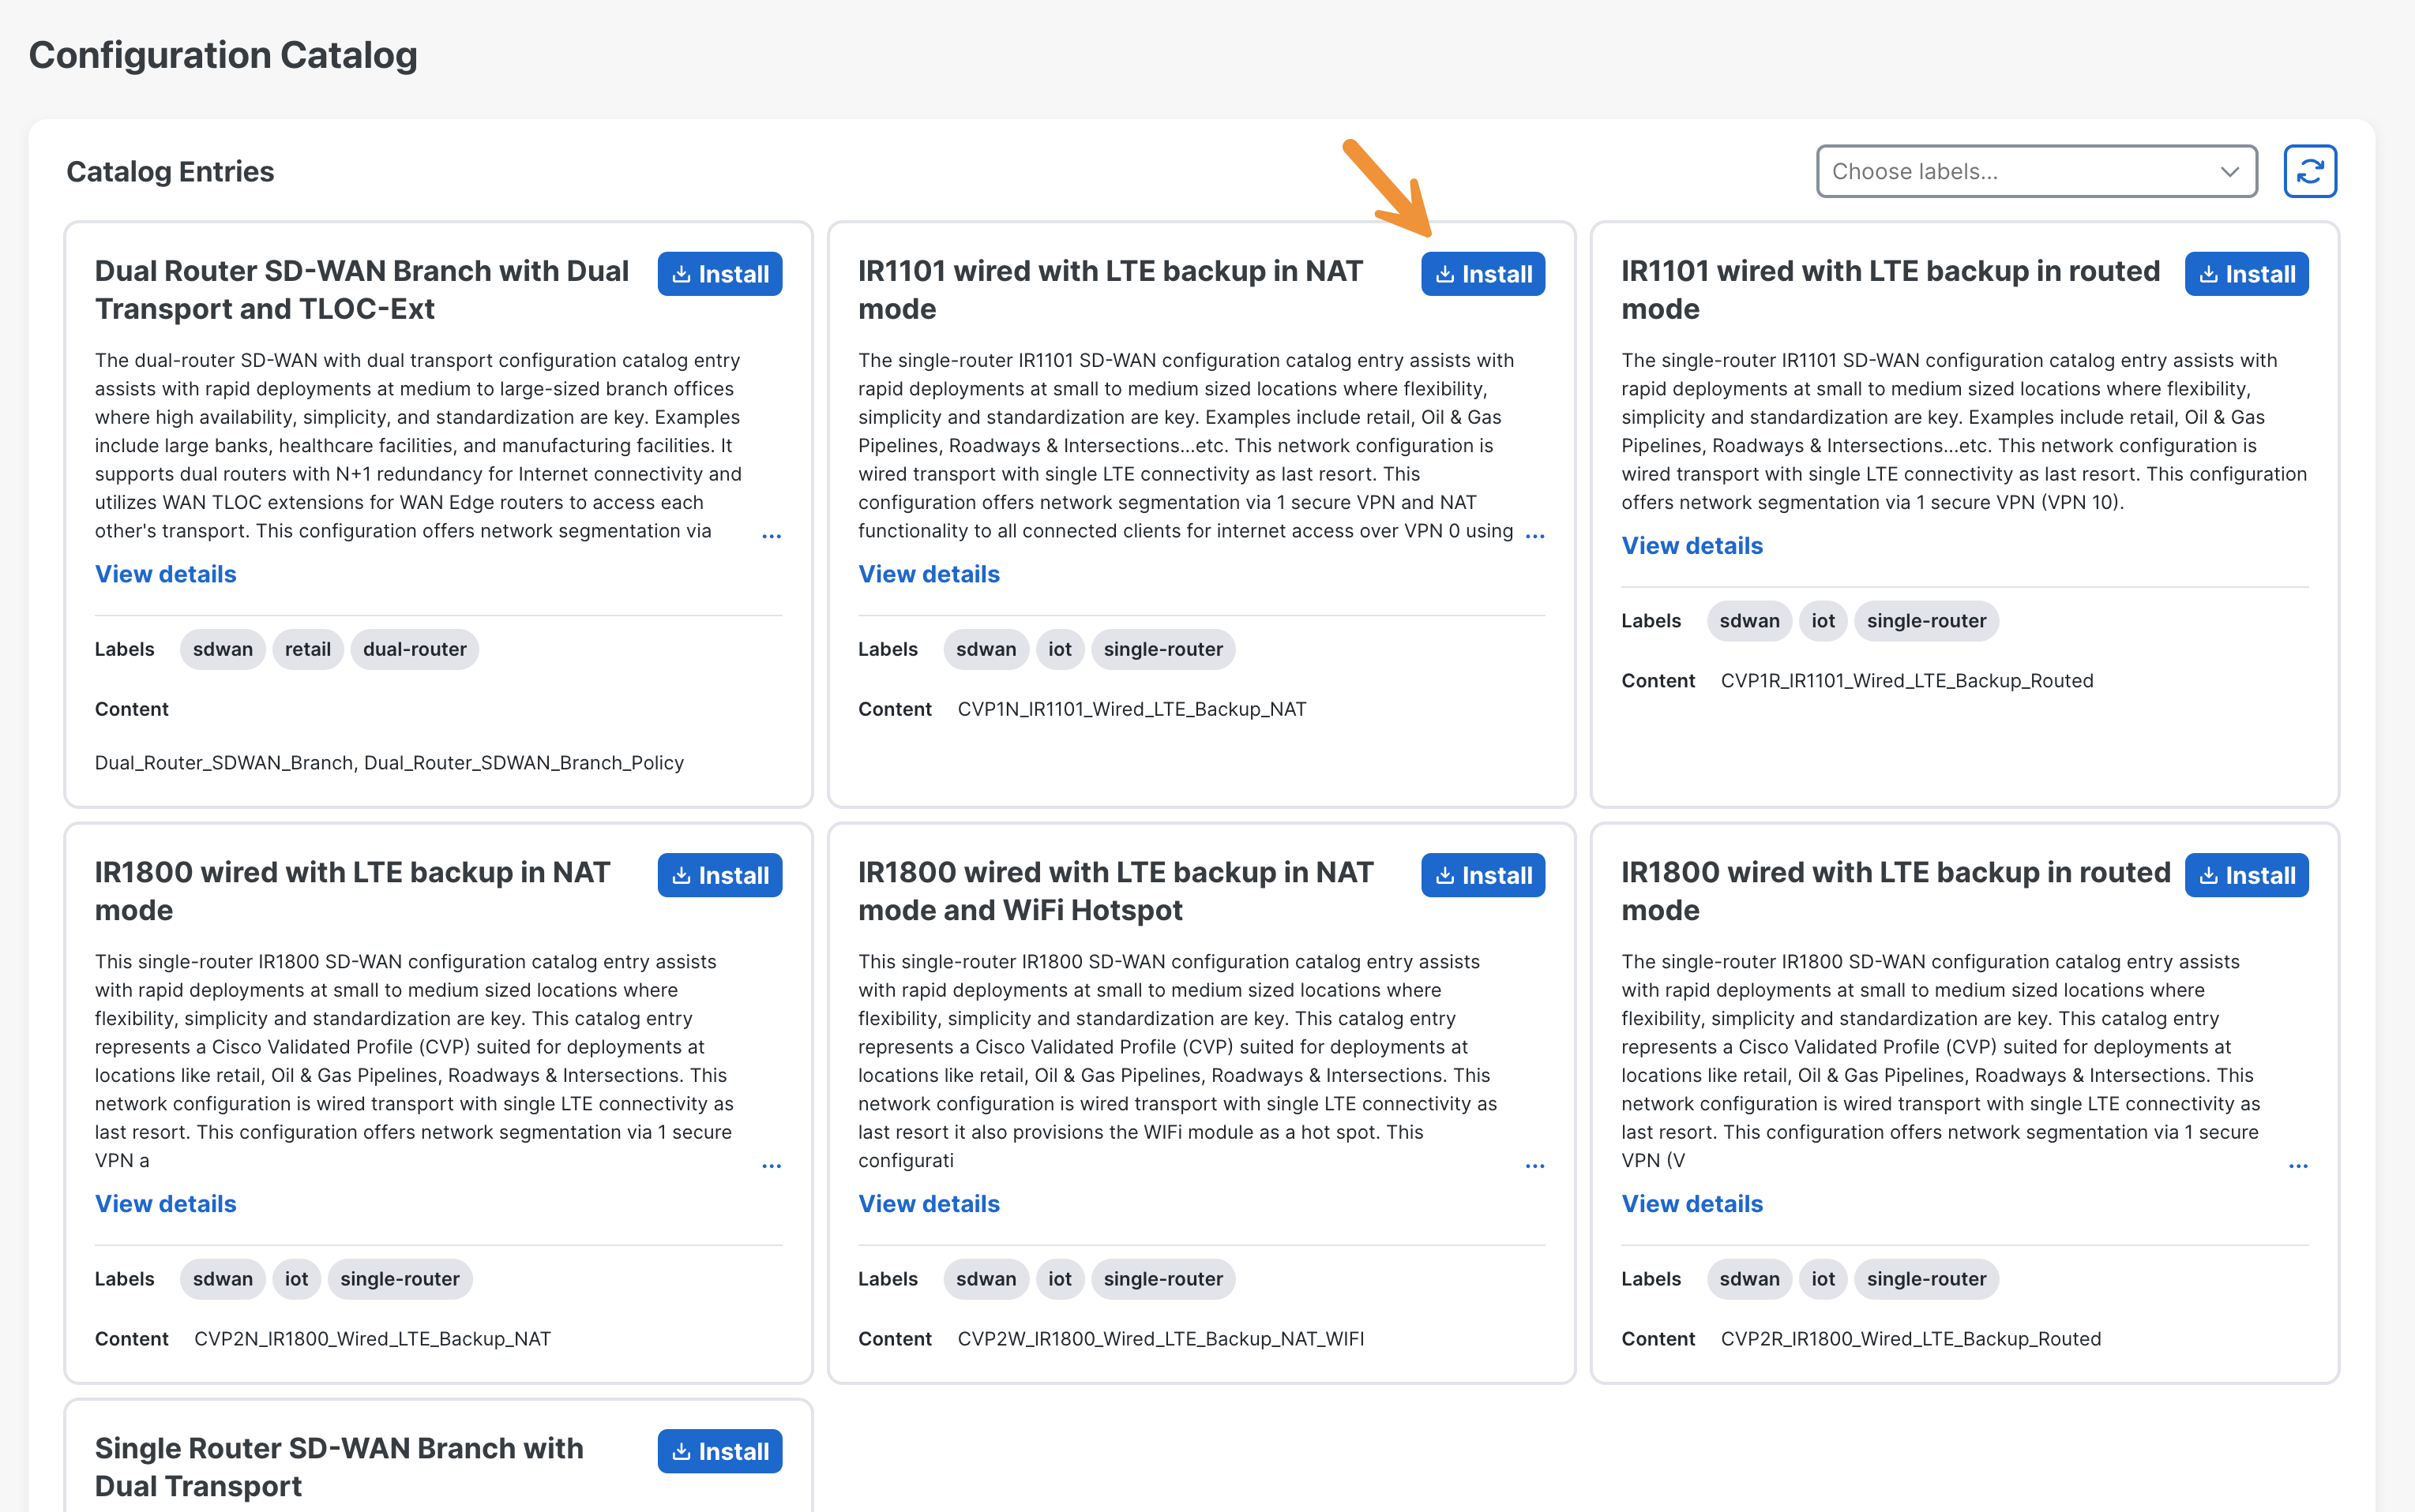Click the refresh catalog entries icon
The image size is (2415, 1512).
[x=2309, y=171]
